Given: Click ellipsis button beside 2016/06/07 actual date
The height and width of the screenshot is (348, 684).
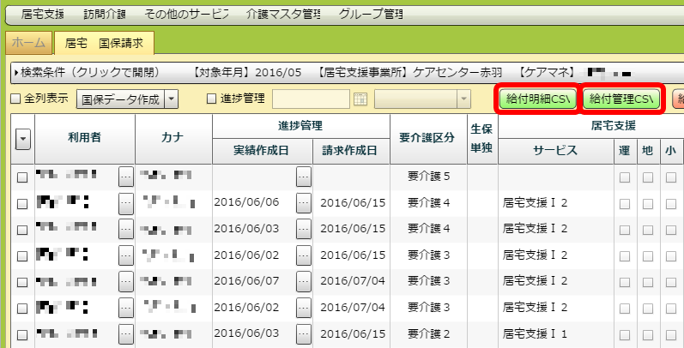Looking at the screenshot, I should point(302,281).
